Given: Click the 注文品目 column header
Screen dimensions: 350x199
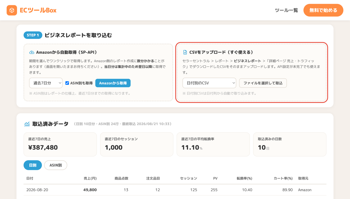Looking at the screenshot, I should click(153, 178).
